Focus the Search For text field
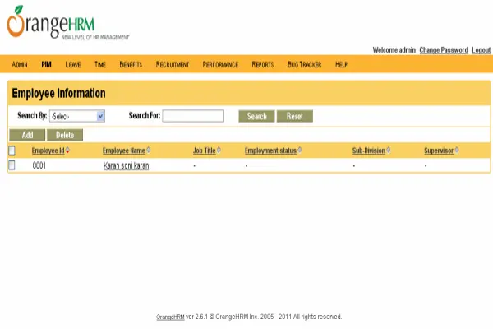493x329 pixels. click(x=193, y=116)
